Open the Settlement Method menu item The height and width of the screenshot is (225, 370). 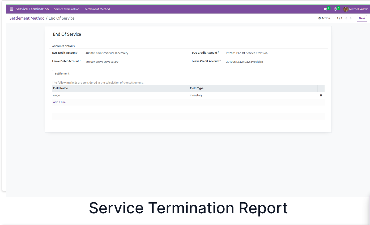tap(97, 9)
